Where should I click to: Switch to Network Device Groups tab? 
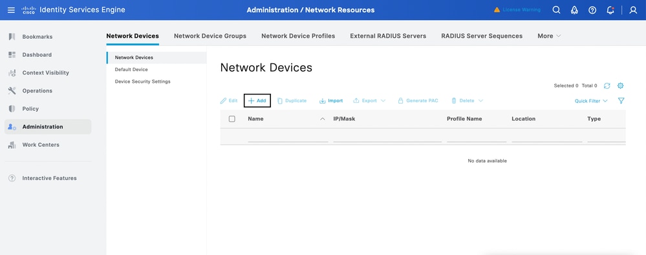pyautogui.click(x=210, y=36)
